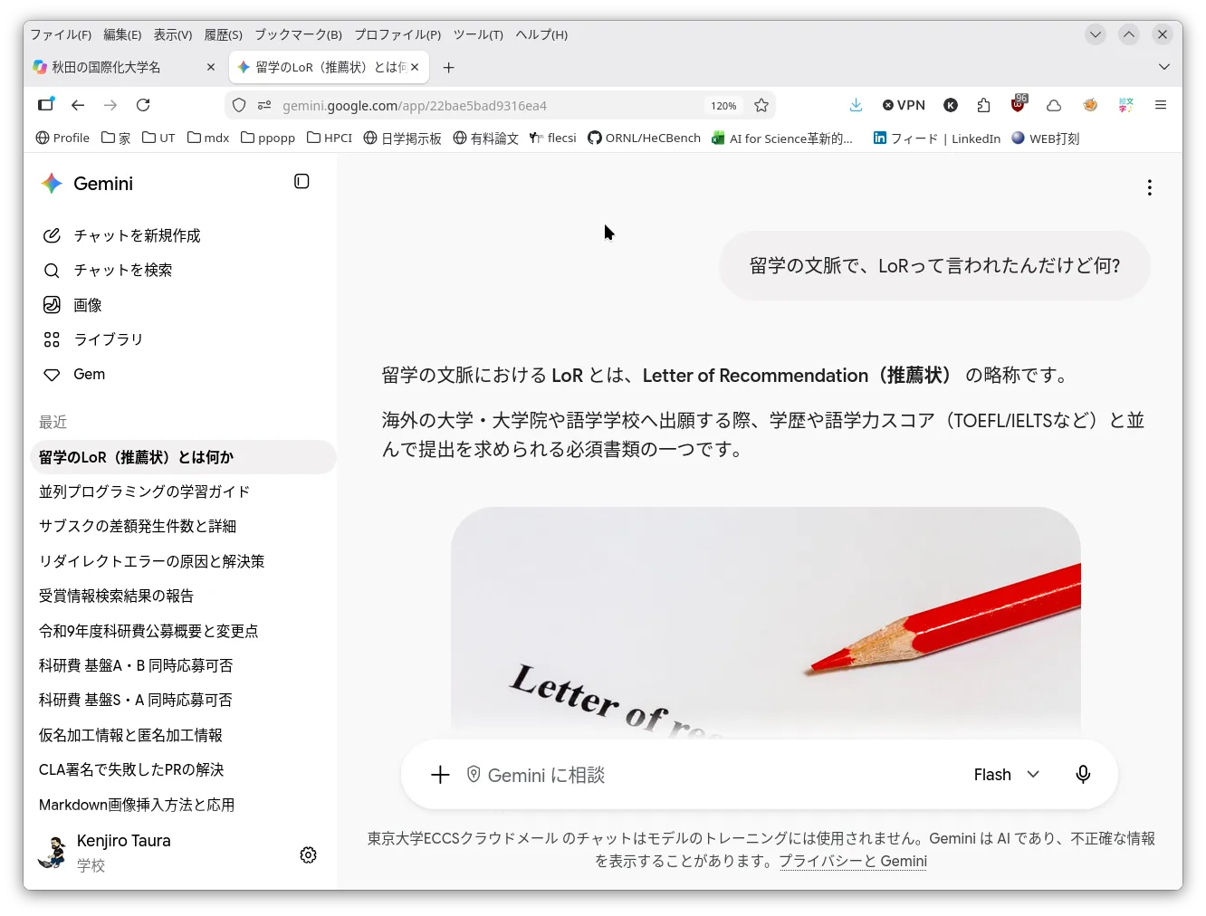1206x916 pixels.
Task: Click the VPN toolbar button
Action: 904,105
